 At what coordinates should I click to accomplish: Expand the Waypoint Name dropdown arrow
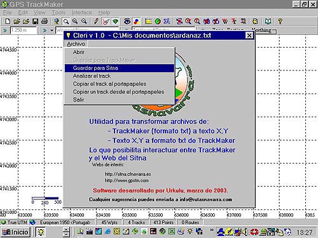click(52, 30)
